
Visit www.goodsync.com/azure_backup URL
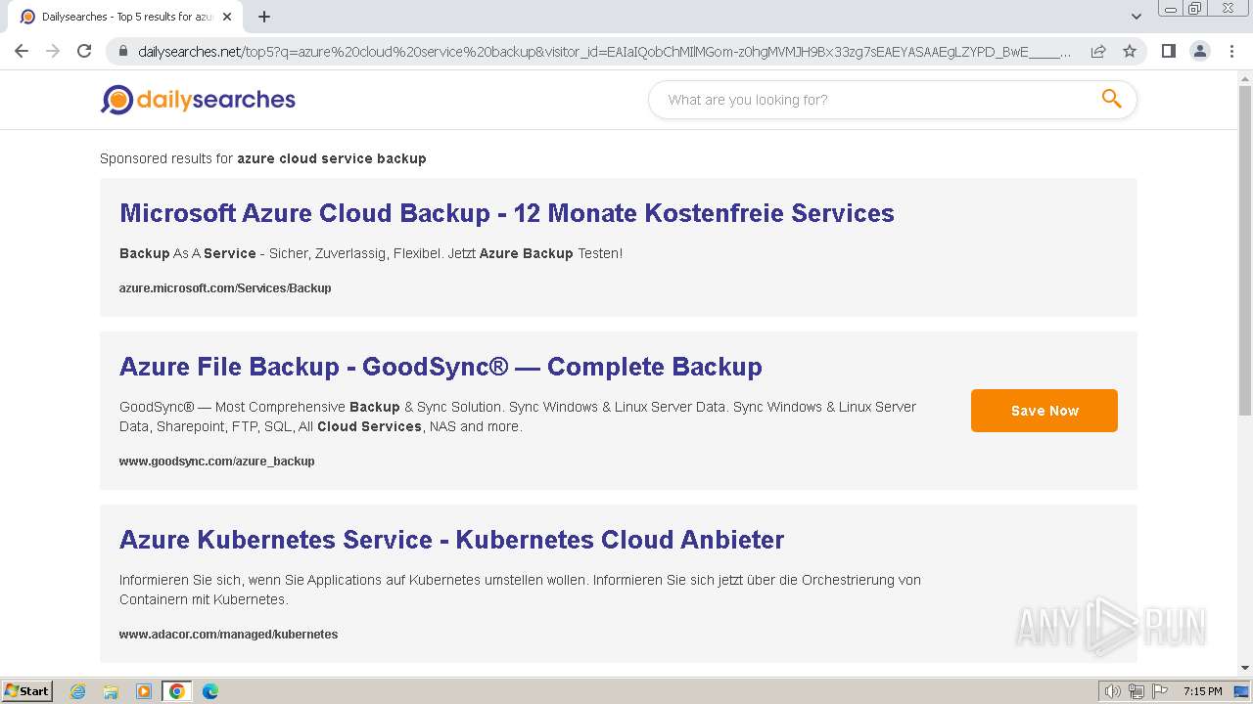click(217, 462)
